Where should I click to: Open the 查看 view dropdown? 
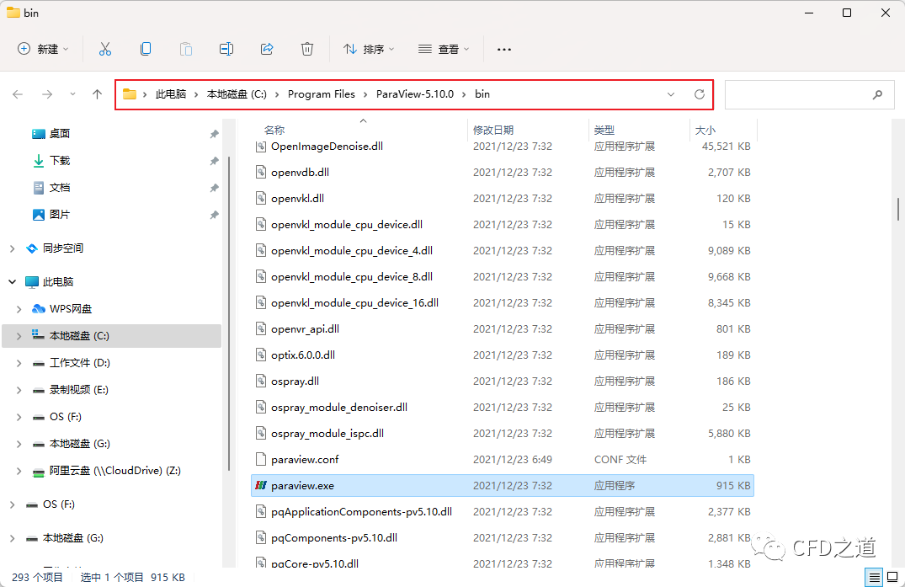(x=444, y=49)
